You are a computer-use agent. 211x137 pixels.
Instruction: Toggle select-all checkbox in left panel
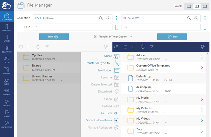21,47
